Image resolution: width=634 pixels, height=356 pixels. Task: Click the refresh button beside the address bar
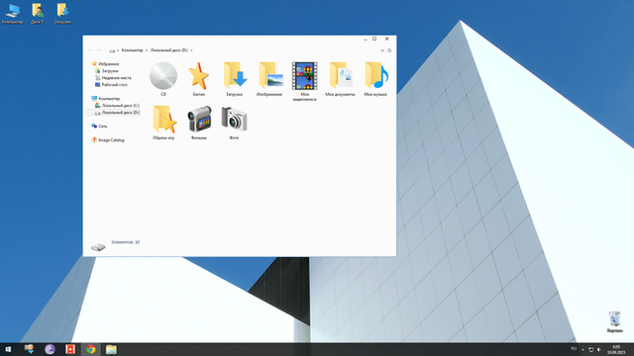tap(389, 50)
